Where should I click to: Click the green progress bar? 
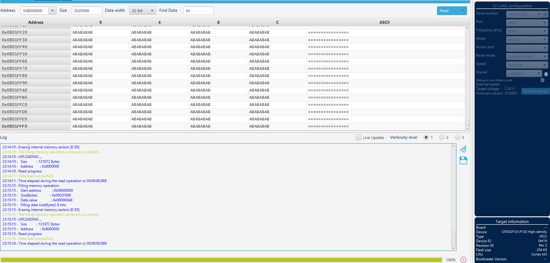pyautogui.click(x=221, y=260)
